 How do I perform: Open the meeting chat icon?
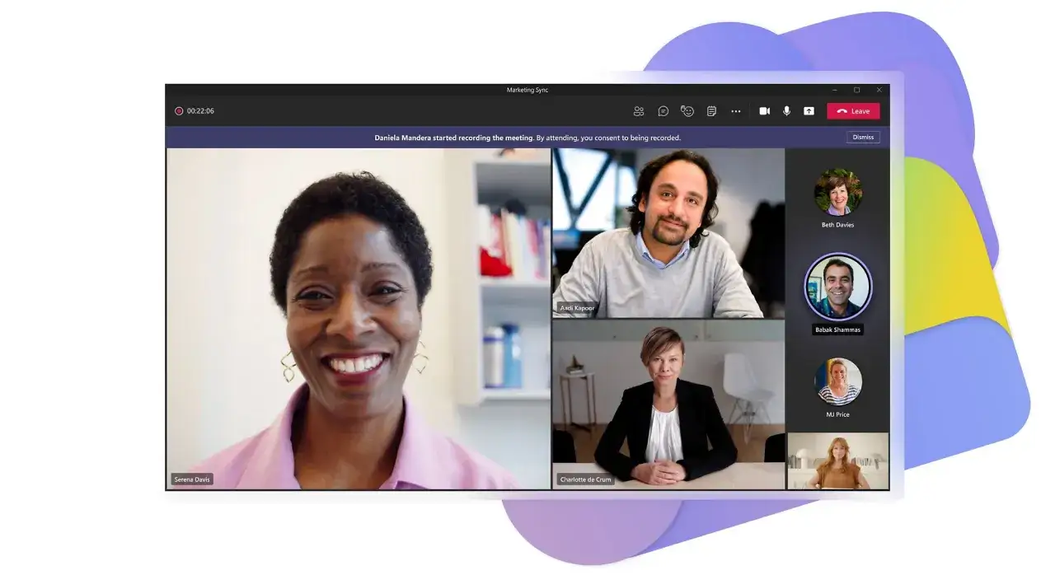click(x=663, y=111)
